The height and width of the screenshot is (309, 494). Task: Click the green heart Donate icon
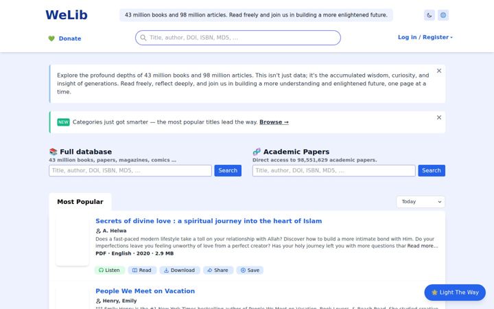pyautogui.click(x=51, y=38)
